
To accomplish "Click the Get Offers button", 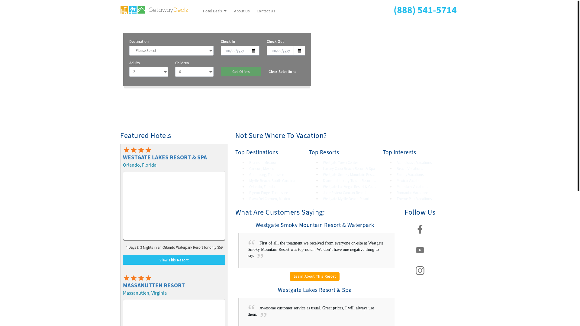I will click(x=241, y=72).
